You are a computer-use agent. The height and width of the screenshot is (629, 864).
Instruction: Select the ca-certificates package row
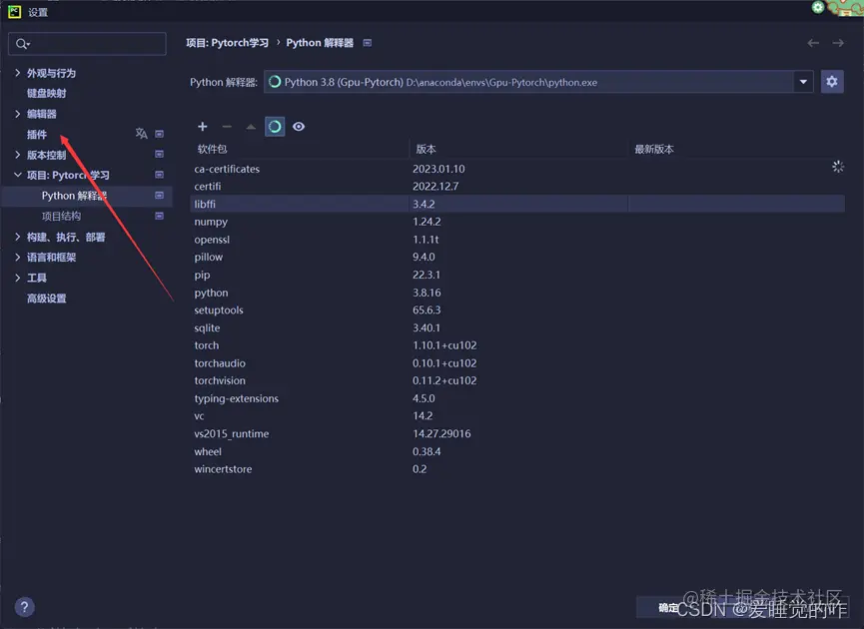point(517,169)
